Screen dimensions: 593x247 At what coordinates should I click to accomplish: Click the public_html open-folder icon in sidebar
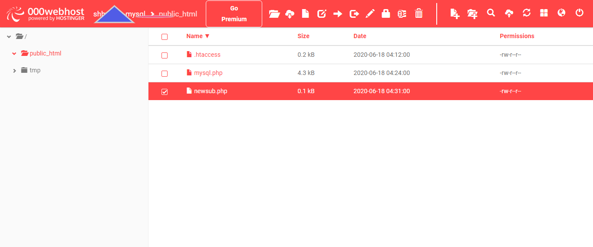[x=25, y=53]
